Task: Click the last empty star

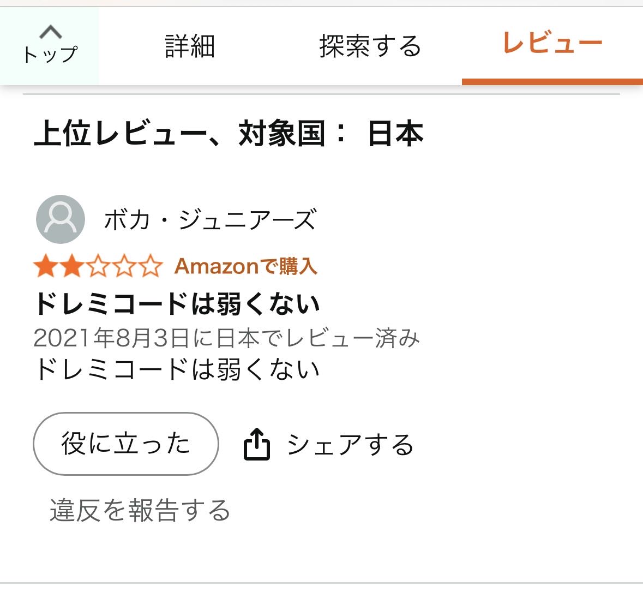Action: click(151, 267)
